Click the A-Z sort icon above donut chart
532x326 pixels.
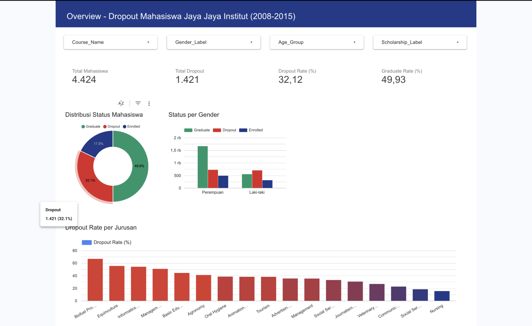121,103
